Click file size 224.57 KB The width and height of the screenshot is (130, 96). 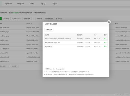[x=97, y=46]
